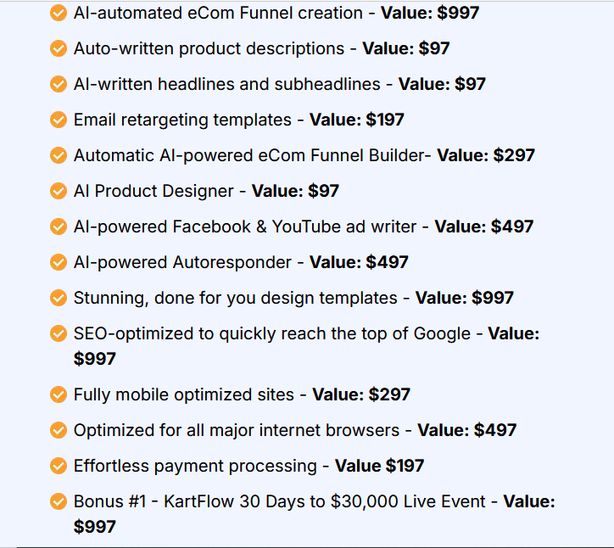The image size is (614, 548).
Task: Select the checkmark icon next to AI Product Designer
Action: [59, 191]
